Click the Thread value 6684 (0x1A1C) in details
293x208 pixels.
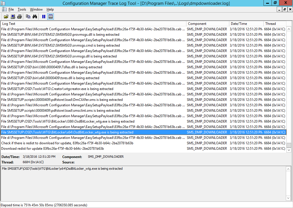pos(33,162)
